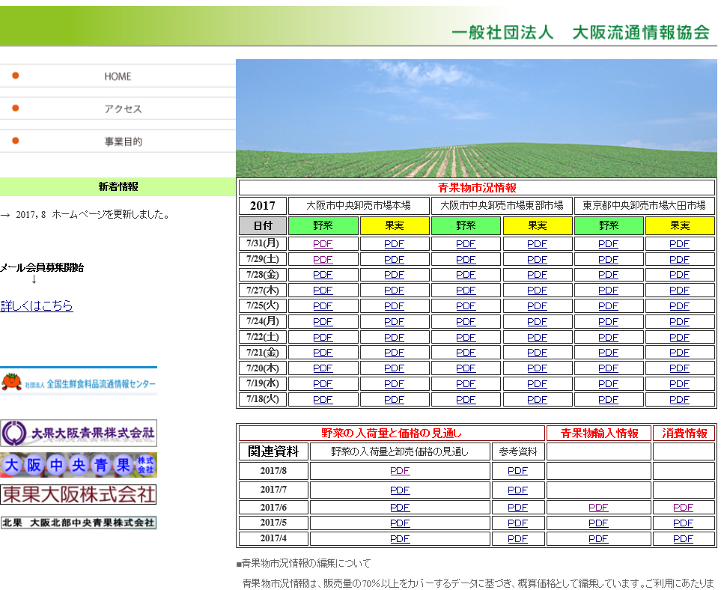721x590 pixels.
Task: Open the 大阪中央青果 株式会社 banner
Action: pyautogui.click(x=79, y=465)
